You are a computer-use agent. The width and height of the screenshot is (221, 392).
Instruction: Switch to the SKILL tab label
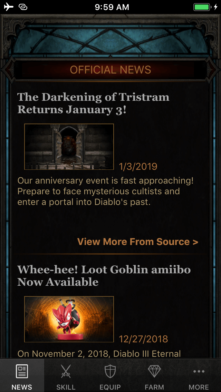pos(66,387)
